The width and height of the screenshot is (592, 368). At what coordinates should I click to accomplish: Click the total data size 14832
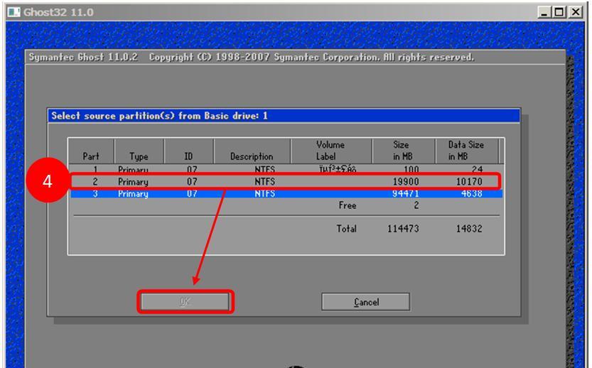pos(469,228)
